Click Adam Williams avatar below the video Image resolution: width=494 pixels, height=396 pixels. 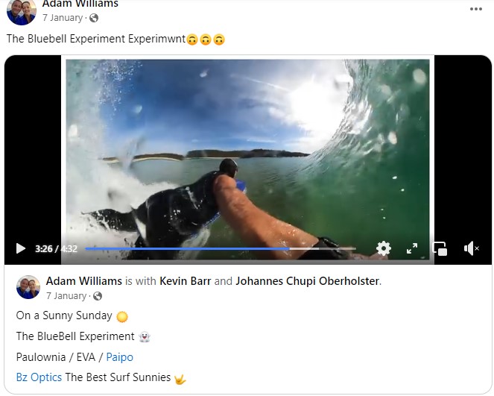(28, 287)
